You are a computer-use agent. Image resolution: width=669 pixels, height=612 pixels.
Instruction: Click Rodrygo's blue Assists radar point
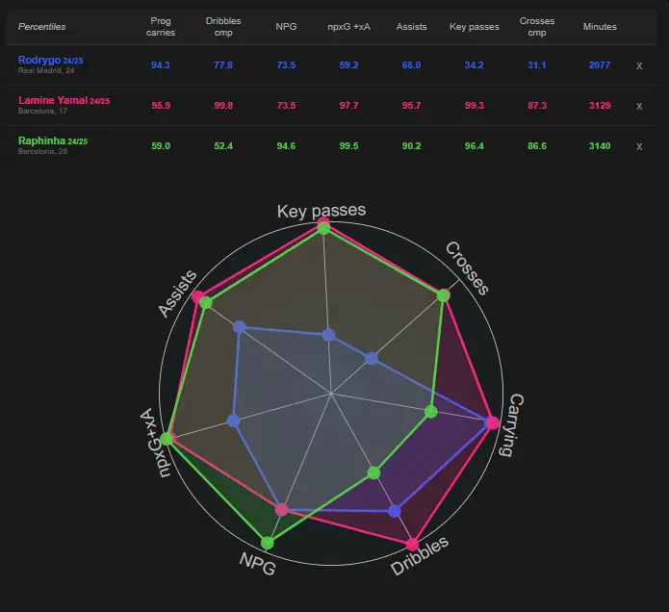pos(240,327)
